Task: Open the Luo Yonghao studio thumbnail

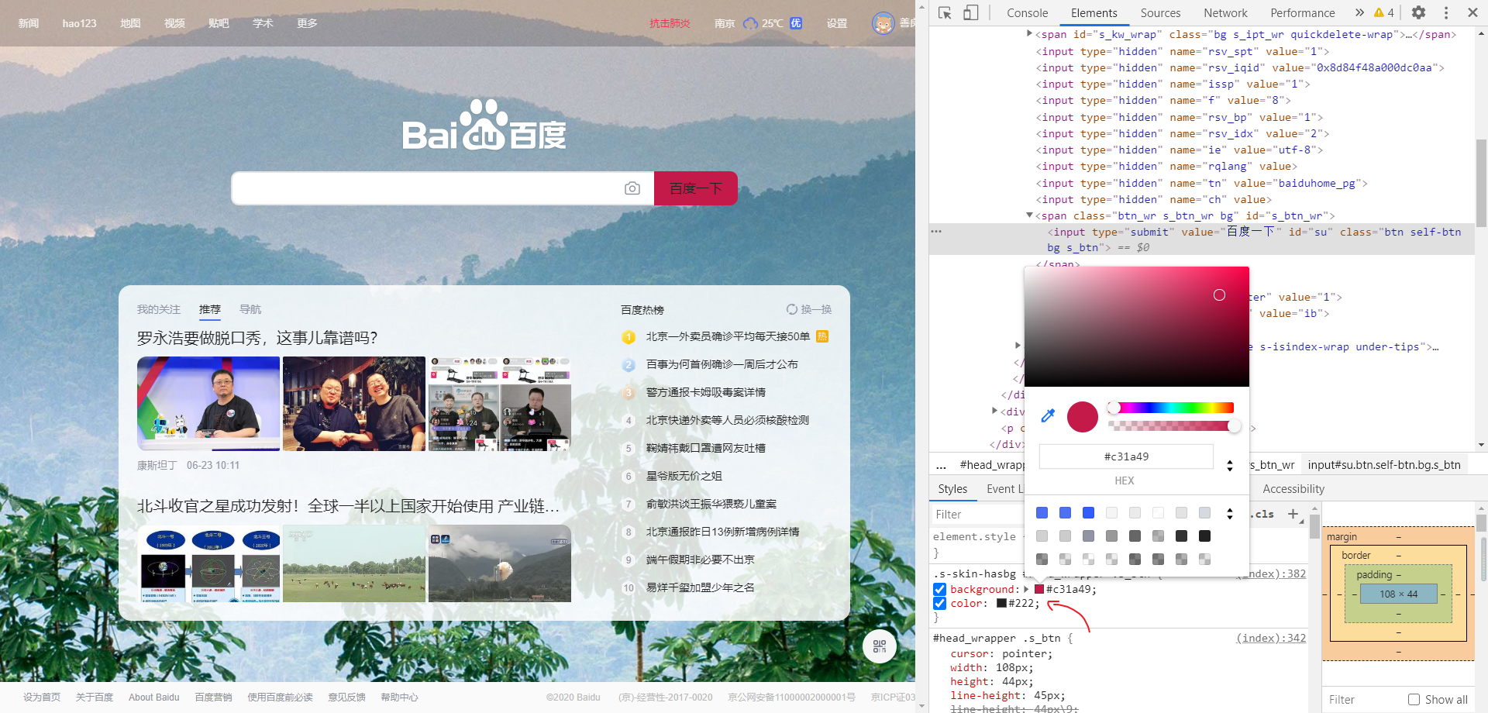Action: [x=208, y=404]
